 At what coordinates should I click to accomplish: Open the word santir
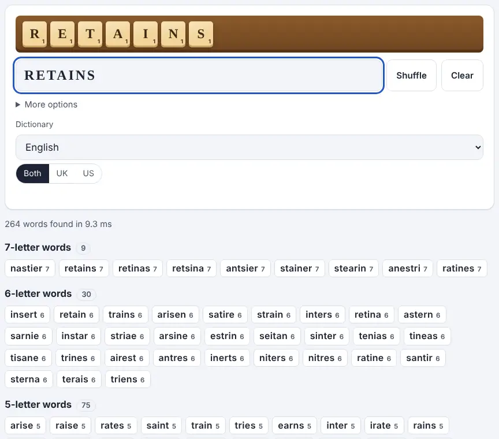tap(423, 358)
